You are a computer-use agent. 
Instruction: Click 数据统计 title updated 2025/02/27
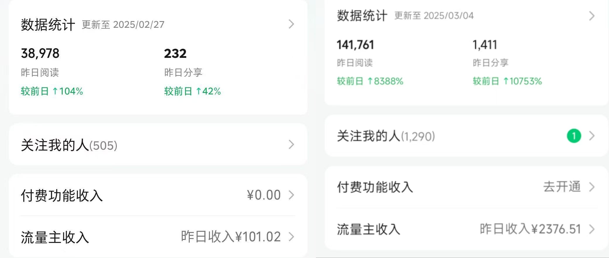coord(48,25)
